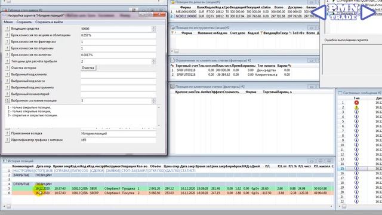Open help for Брок.комиссия по фьючерсам
The width and height of the screenshot is (382, 215).
[7, 42]
